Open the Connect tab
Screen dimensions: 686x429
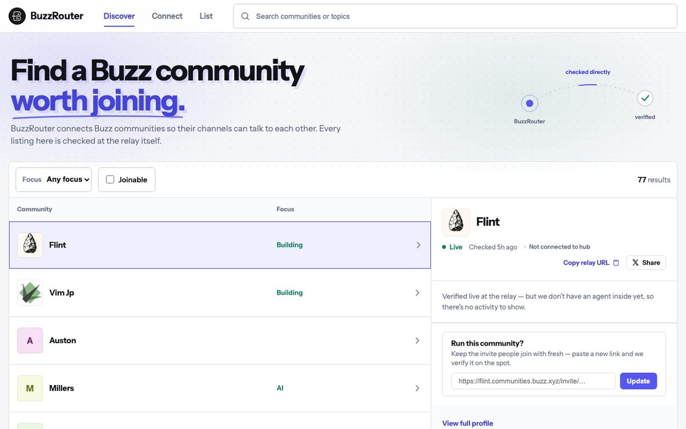pyautogui.click(x=167, y=16)
